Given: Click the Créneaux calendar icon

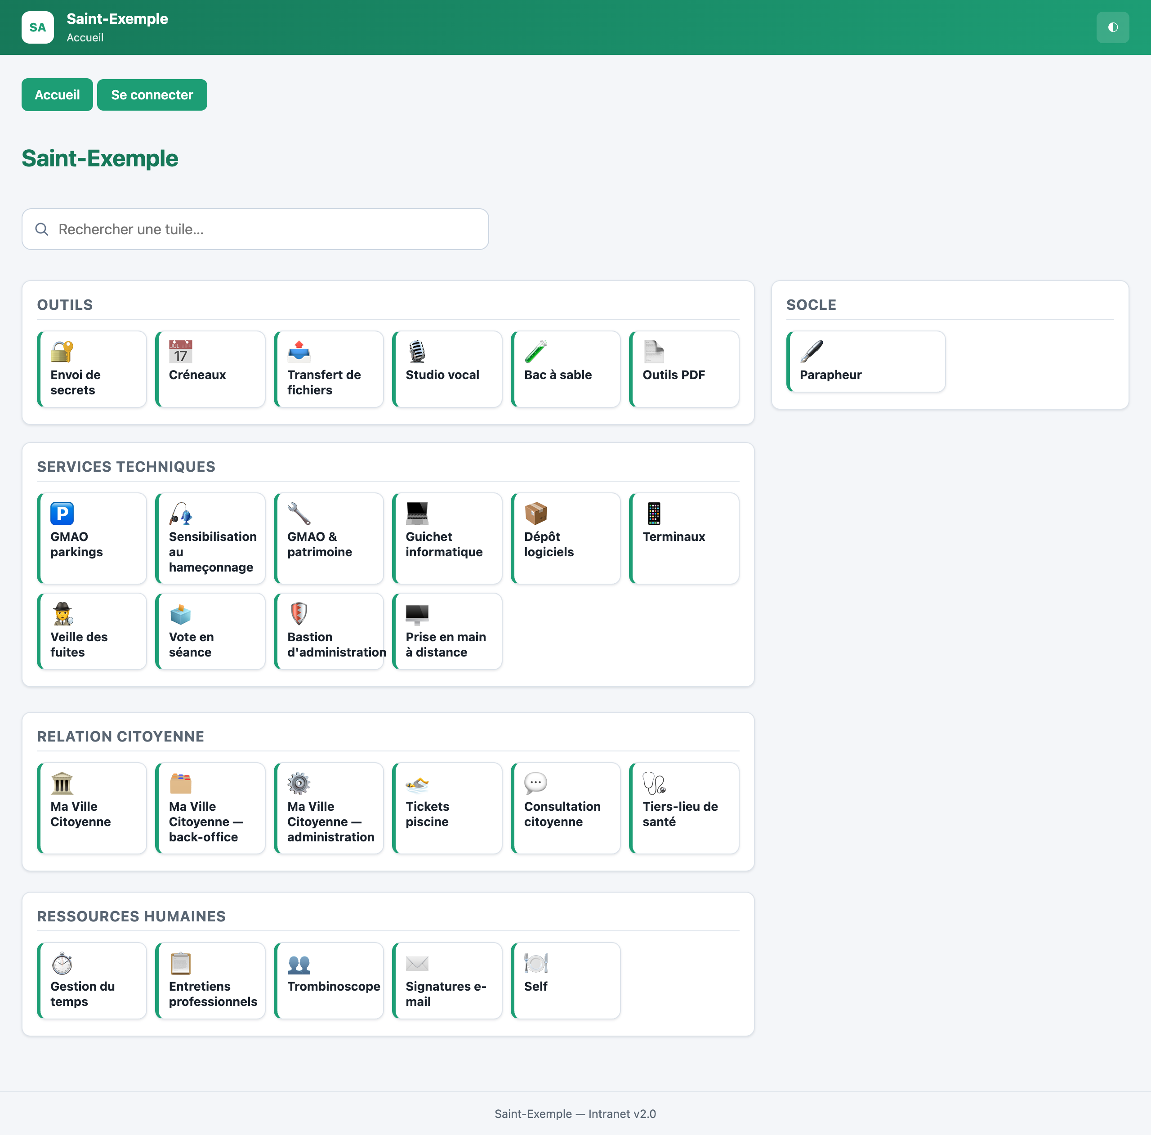Looking at the screenshot, I should coord(180,352).
